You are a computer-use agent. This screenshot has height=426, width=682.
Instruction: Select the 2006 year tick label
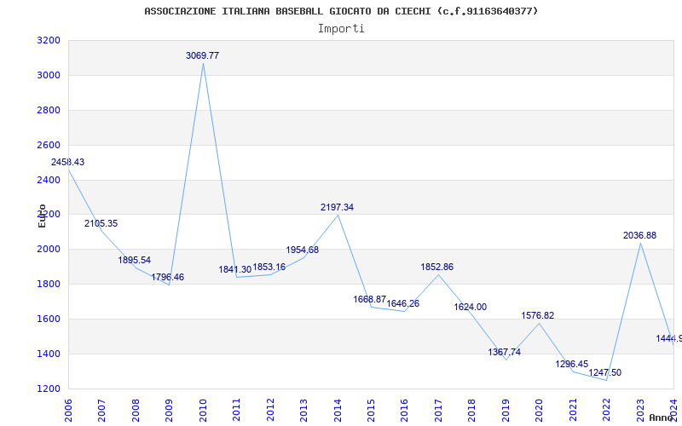(68, 411)
